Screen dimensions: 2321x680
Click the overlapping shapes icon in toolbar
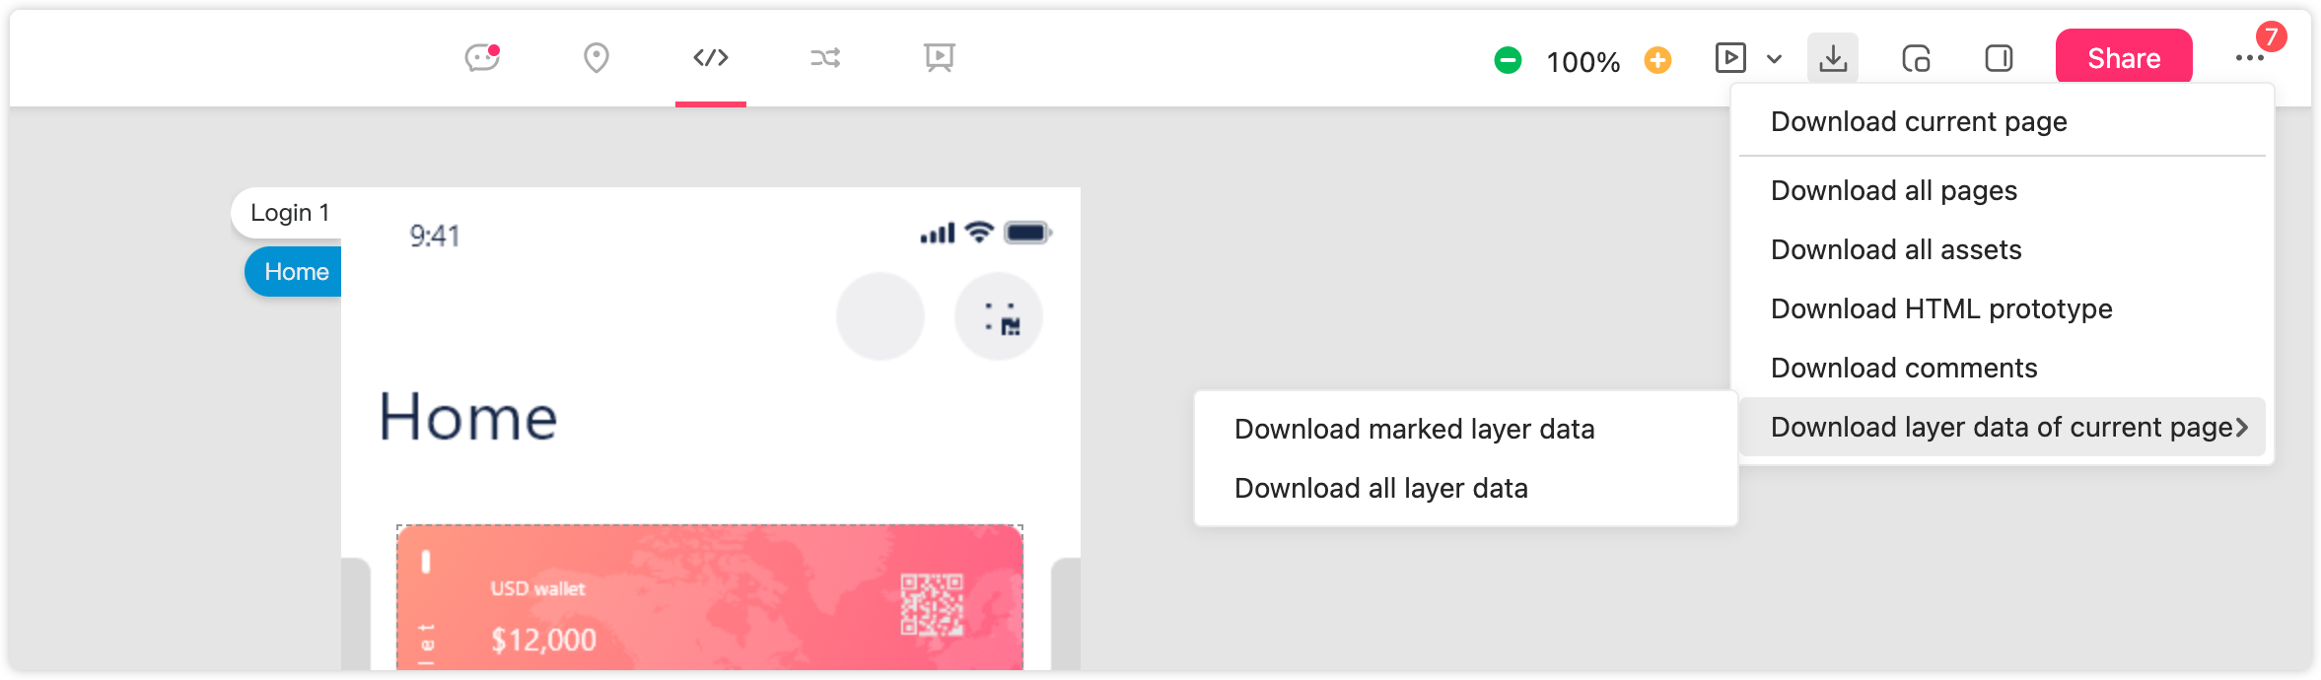point(1916,59)
